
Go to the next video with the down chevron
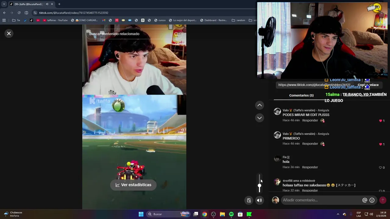click(260, 118)
